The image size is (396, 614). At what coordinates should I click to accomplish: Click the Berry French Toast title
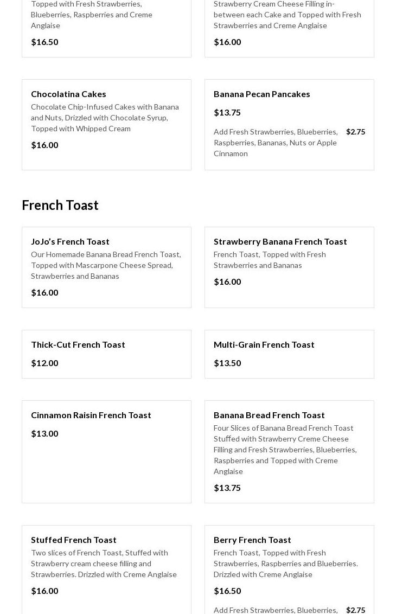[252, 540]
